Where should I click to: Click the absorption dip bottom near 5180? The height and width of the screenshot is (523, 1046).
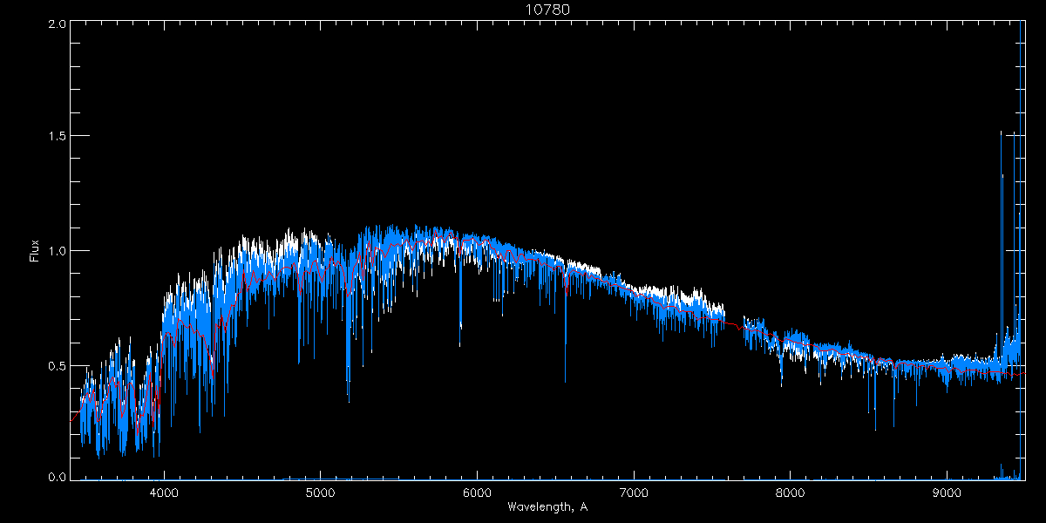point(349,399)
